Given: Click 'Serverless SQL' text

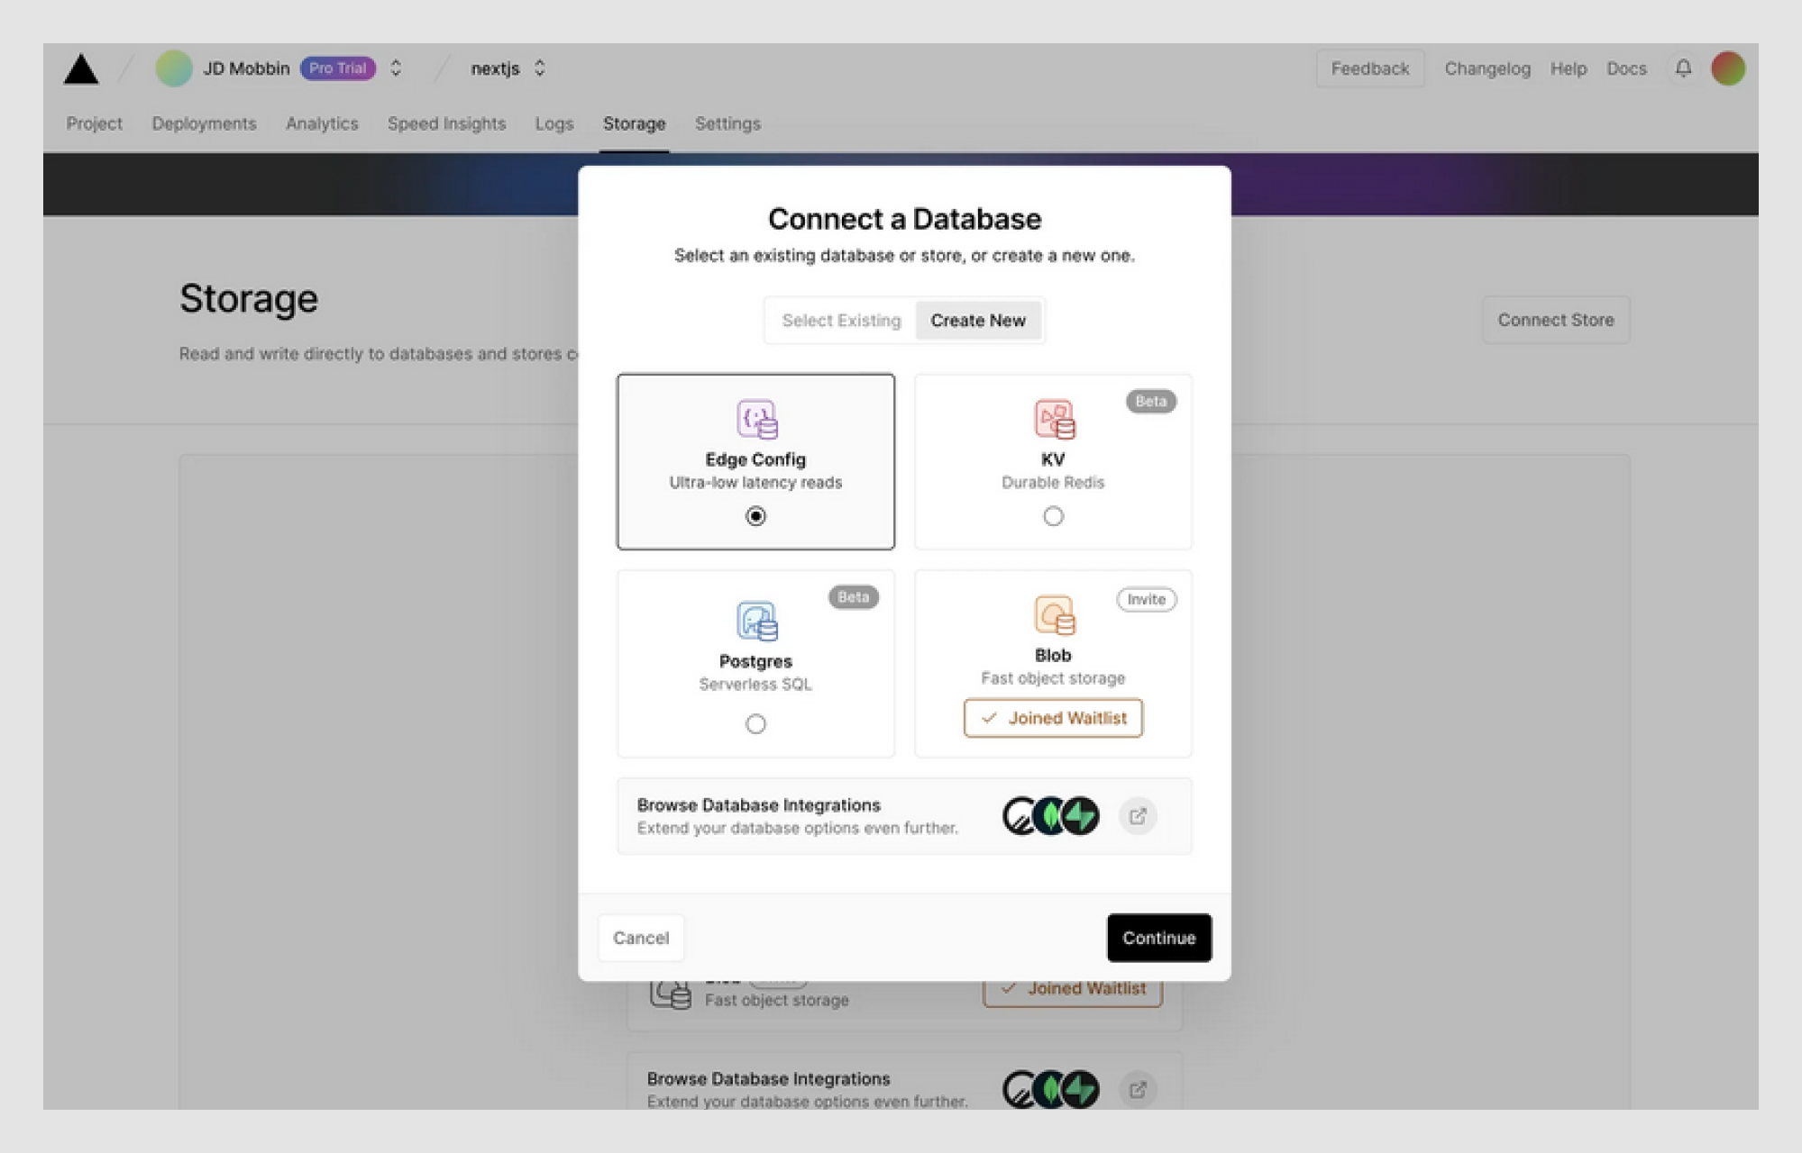Looking at the screenshot, I should tap(755, 685).
